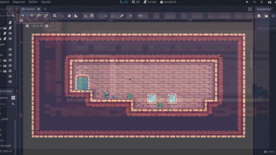Activate the Ruler mode triangle tool
The height and width of the screenshot is (155, 276).
[x=76, y=15]
